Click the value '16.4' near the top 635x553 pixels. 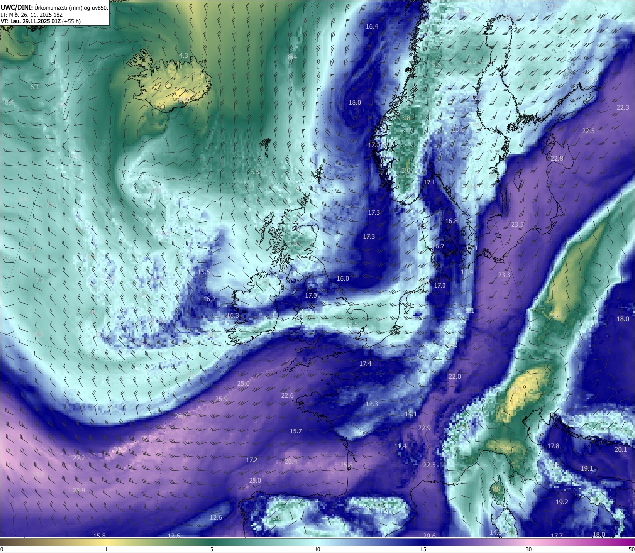coord(372,27)
